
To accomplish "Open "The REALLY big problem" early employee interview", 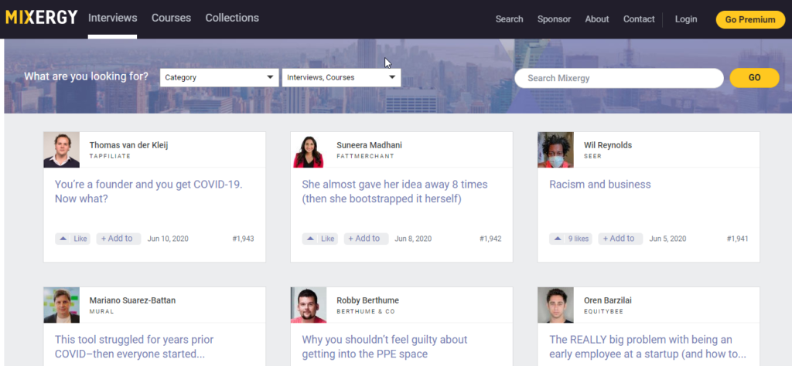I will coord(647,347).
